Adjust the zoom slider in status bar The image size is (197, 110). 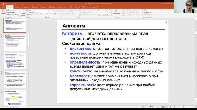point(183,107)
